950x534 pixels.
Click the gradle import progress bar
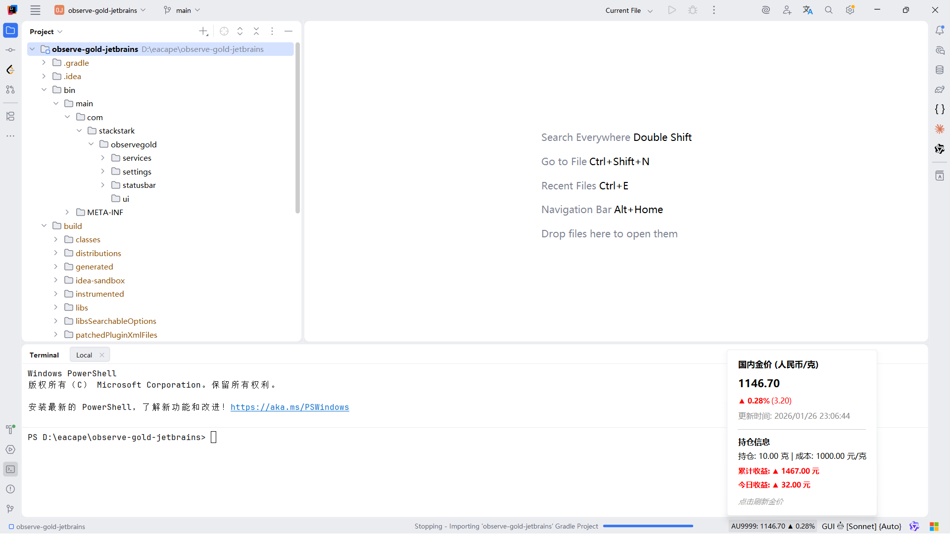[x=648, y=526]
